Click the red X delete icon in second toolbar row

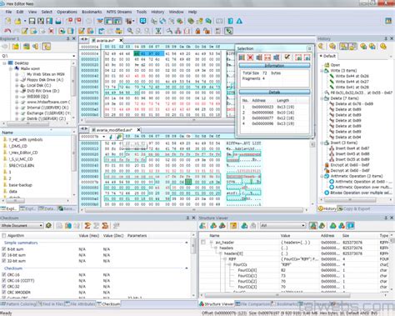[x=51, y=31]
